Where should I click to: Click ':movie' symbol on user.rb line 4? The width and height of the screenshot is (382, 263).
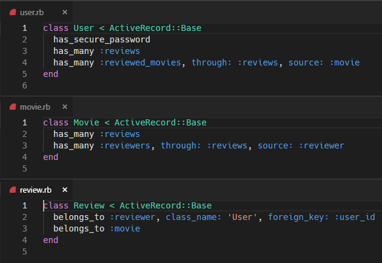coord(344,62)
